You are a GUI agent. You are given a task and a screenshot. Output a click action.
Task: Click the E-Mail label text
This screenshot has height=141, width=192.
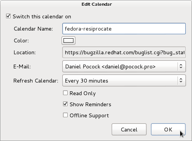(x=22, y=66)
